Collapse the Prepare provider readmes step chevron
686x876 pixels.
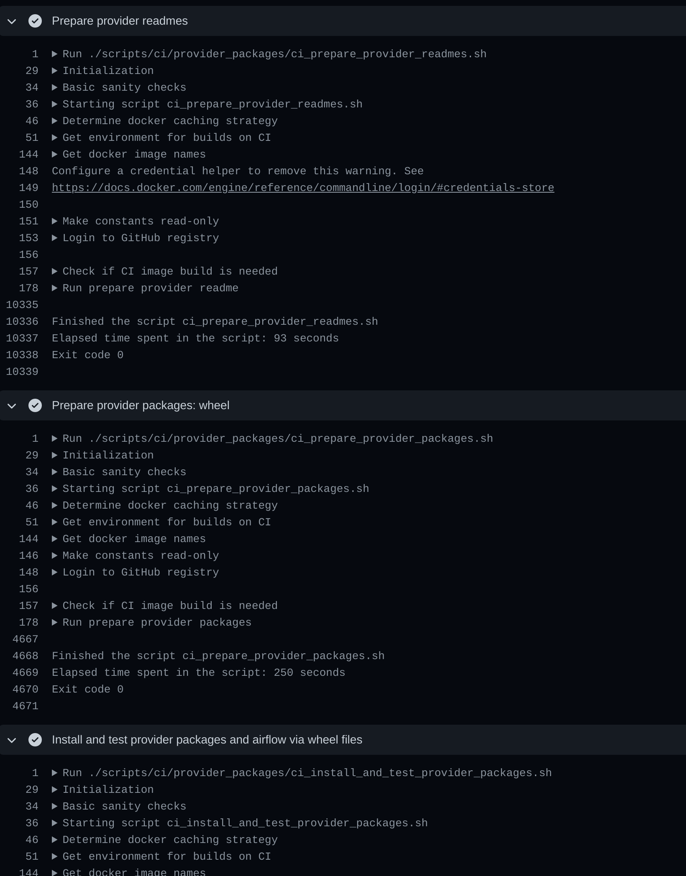(12, 21)
